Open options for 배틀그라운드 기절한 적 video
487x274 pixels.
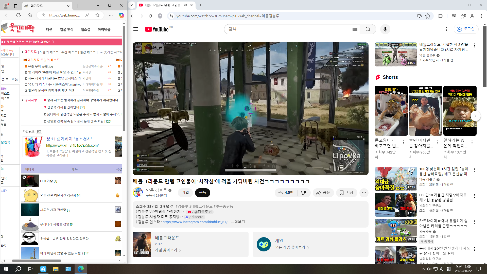click(474, 45)
